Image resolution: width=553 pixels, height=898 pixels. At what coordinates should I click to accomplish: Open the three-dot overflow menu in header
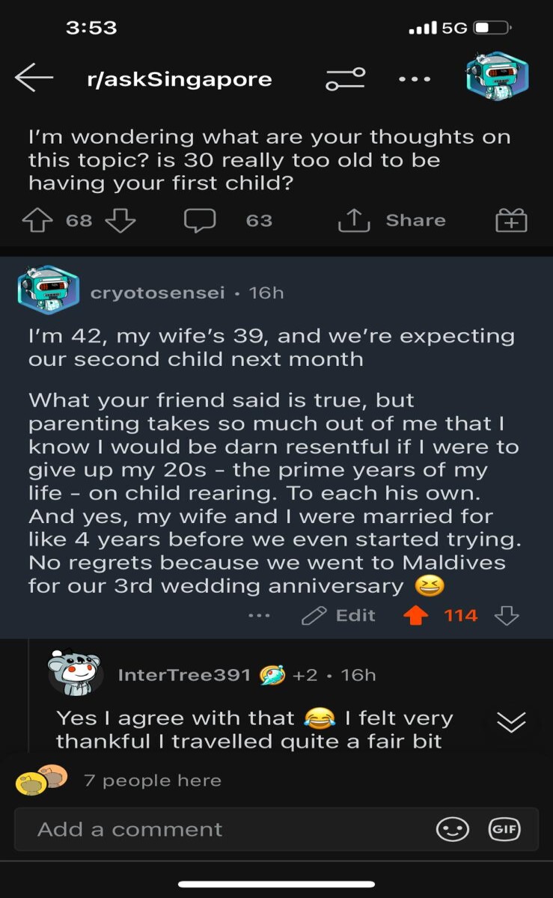414,79
